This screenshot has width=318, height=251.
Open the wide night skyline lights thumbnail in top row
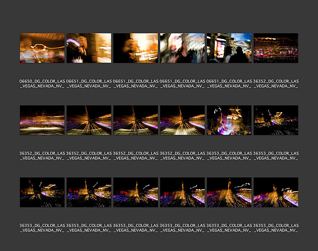[x=276, y=48]
